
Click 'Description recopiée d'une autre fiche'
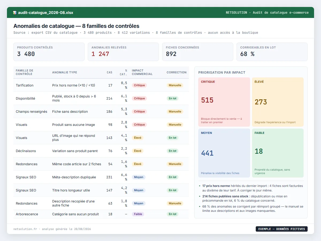click(74, 203)
